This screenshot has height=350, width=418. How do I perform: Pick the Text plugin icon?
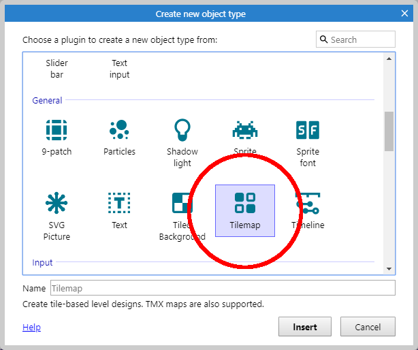coord(119,203)
